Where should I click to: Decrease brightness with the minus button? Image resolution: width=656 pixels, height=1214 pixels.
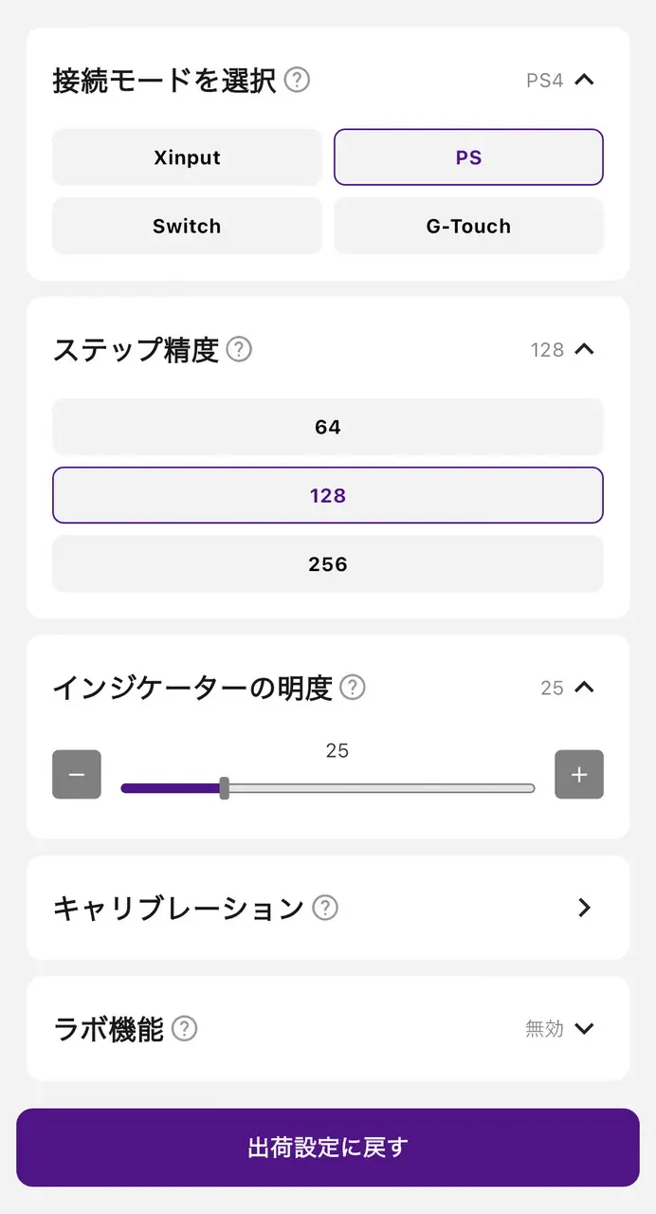[77, 775]
